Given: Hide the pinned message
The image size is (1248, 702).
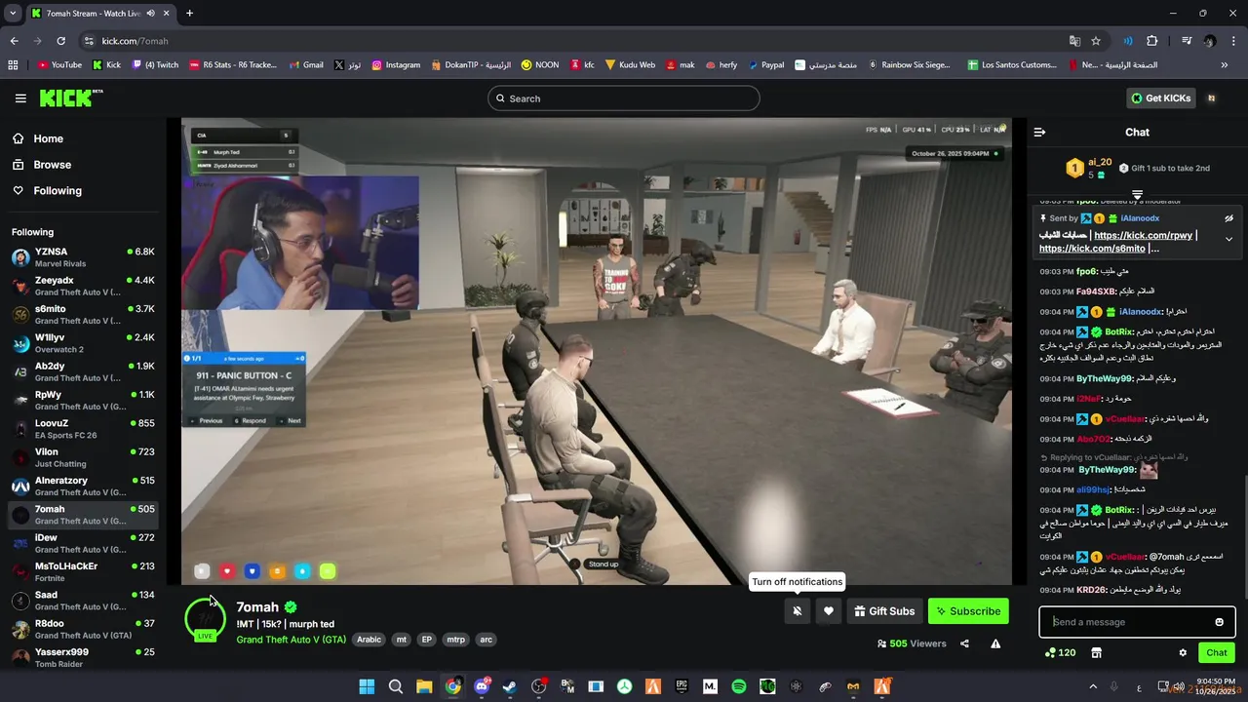Looking at the screenshot, I should coord(1228,218).
